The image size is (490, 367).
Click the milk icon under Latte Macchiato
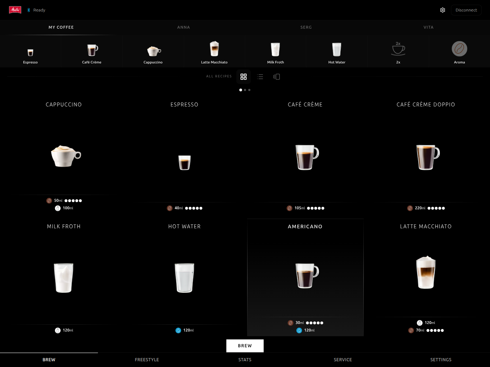420,323
